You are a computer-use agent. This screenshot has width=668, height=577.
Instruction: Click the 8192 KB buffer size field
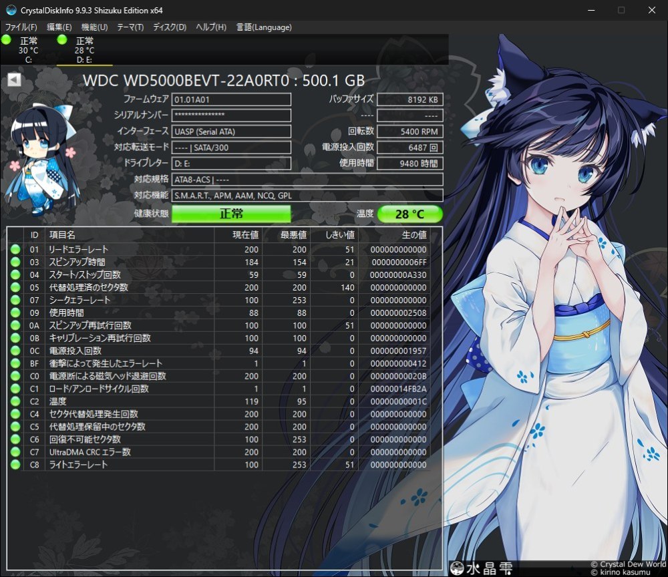(410, 100)
